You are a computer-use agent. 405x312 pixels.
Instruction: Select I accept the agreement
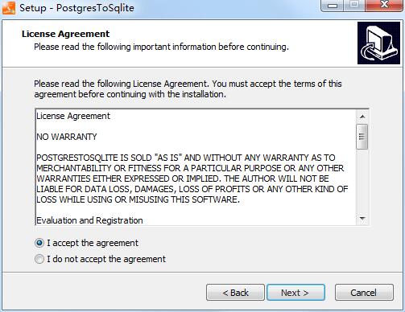(x=39, y=243)
